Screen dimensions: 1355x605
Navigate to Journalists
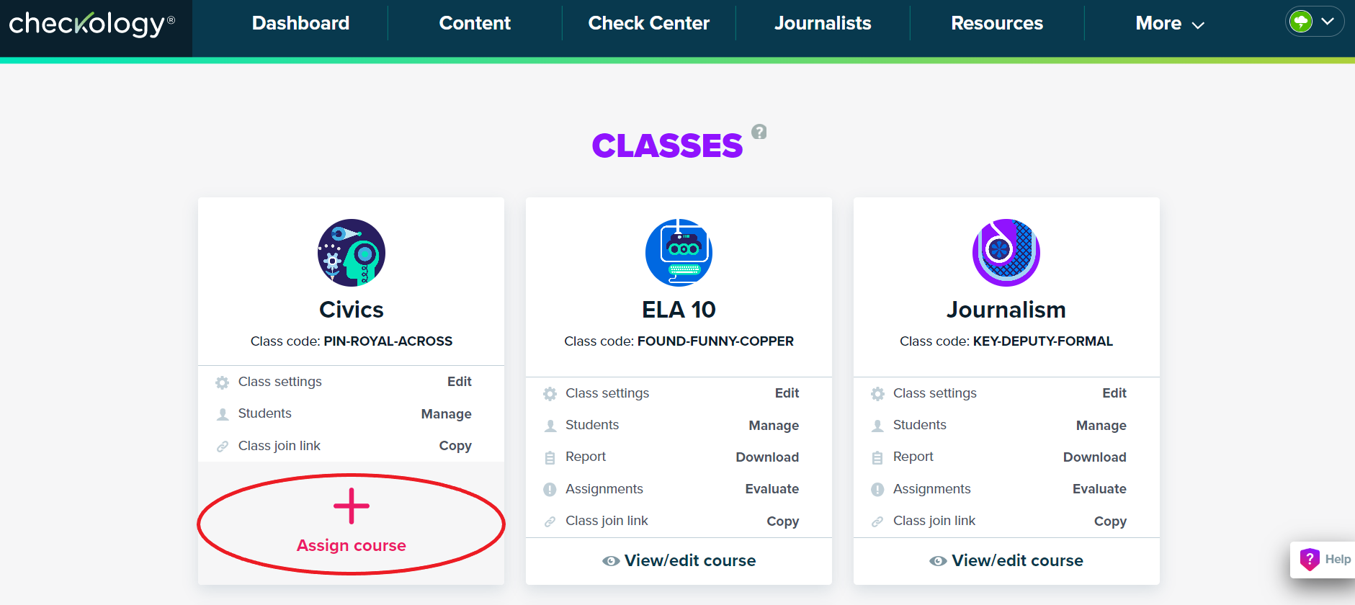click(823, 23)
